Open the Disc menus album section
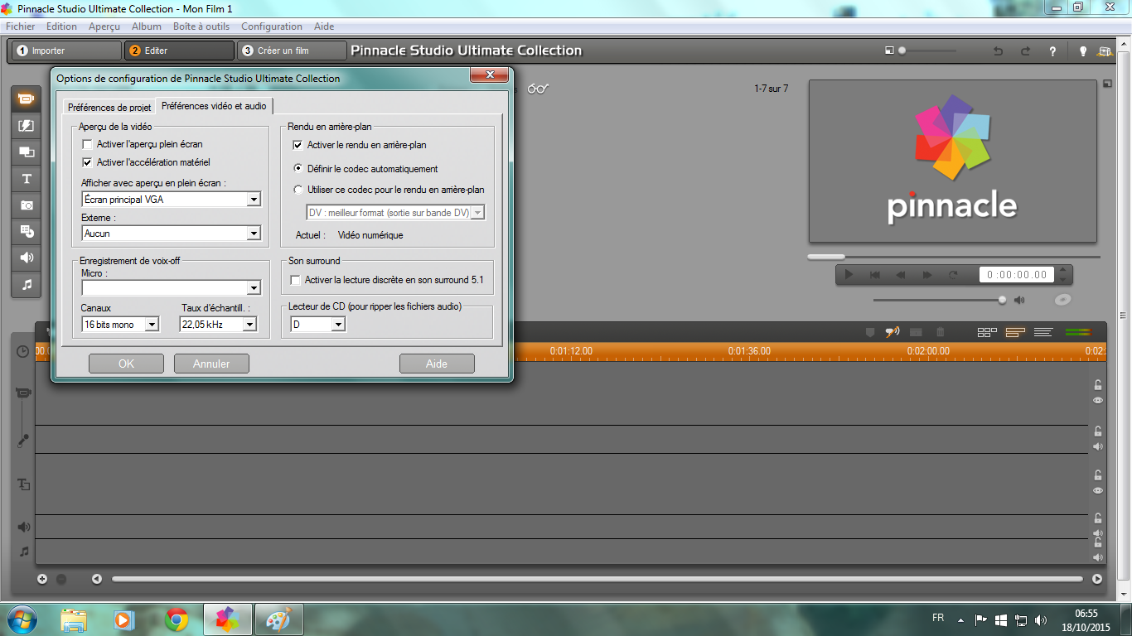This screenshot has height=636, width=1132. pyautogui.click(x=27, y=231)
